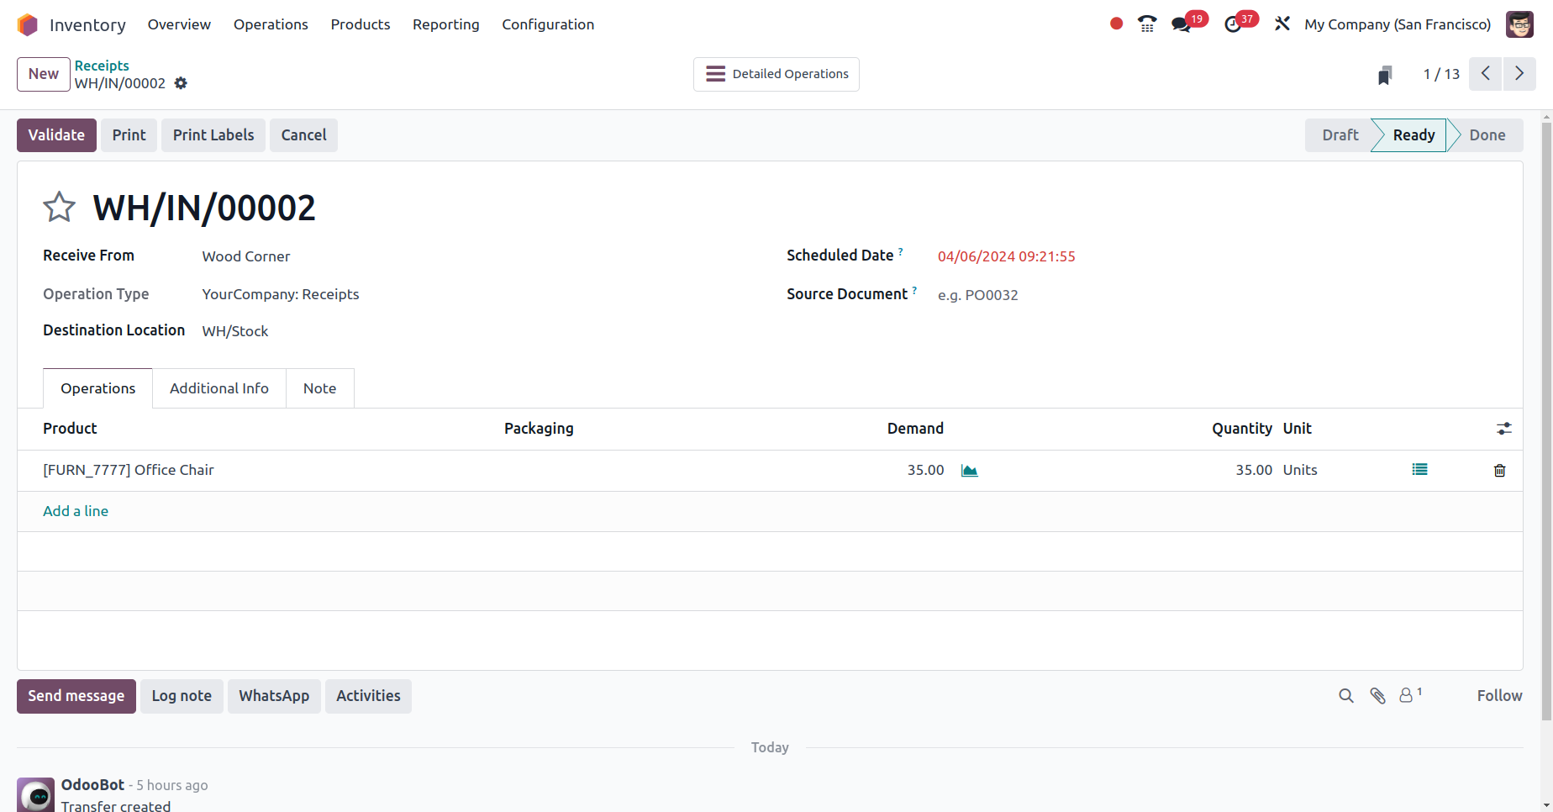
Task: Open the developer tools wrench icon
Action: point(1282,24)
